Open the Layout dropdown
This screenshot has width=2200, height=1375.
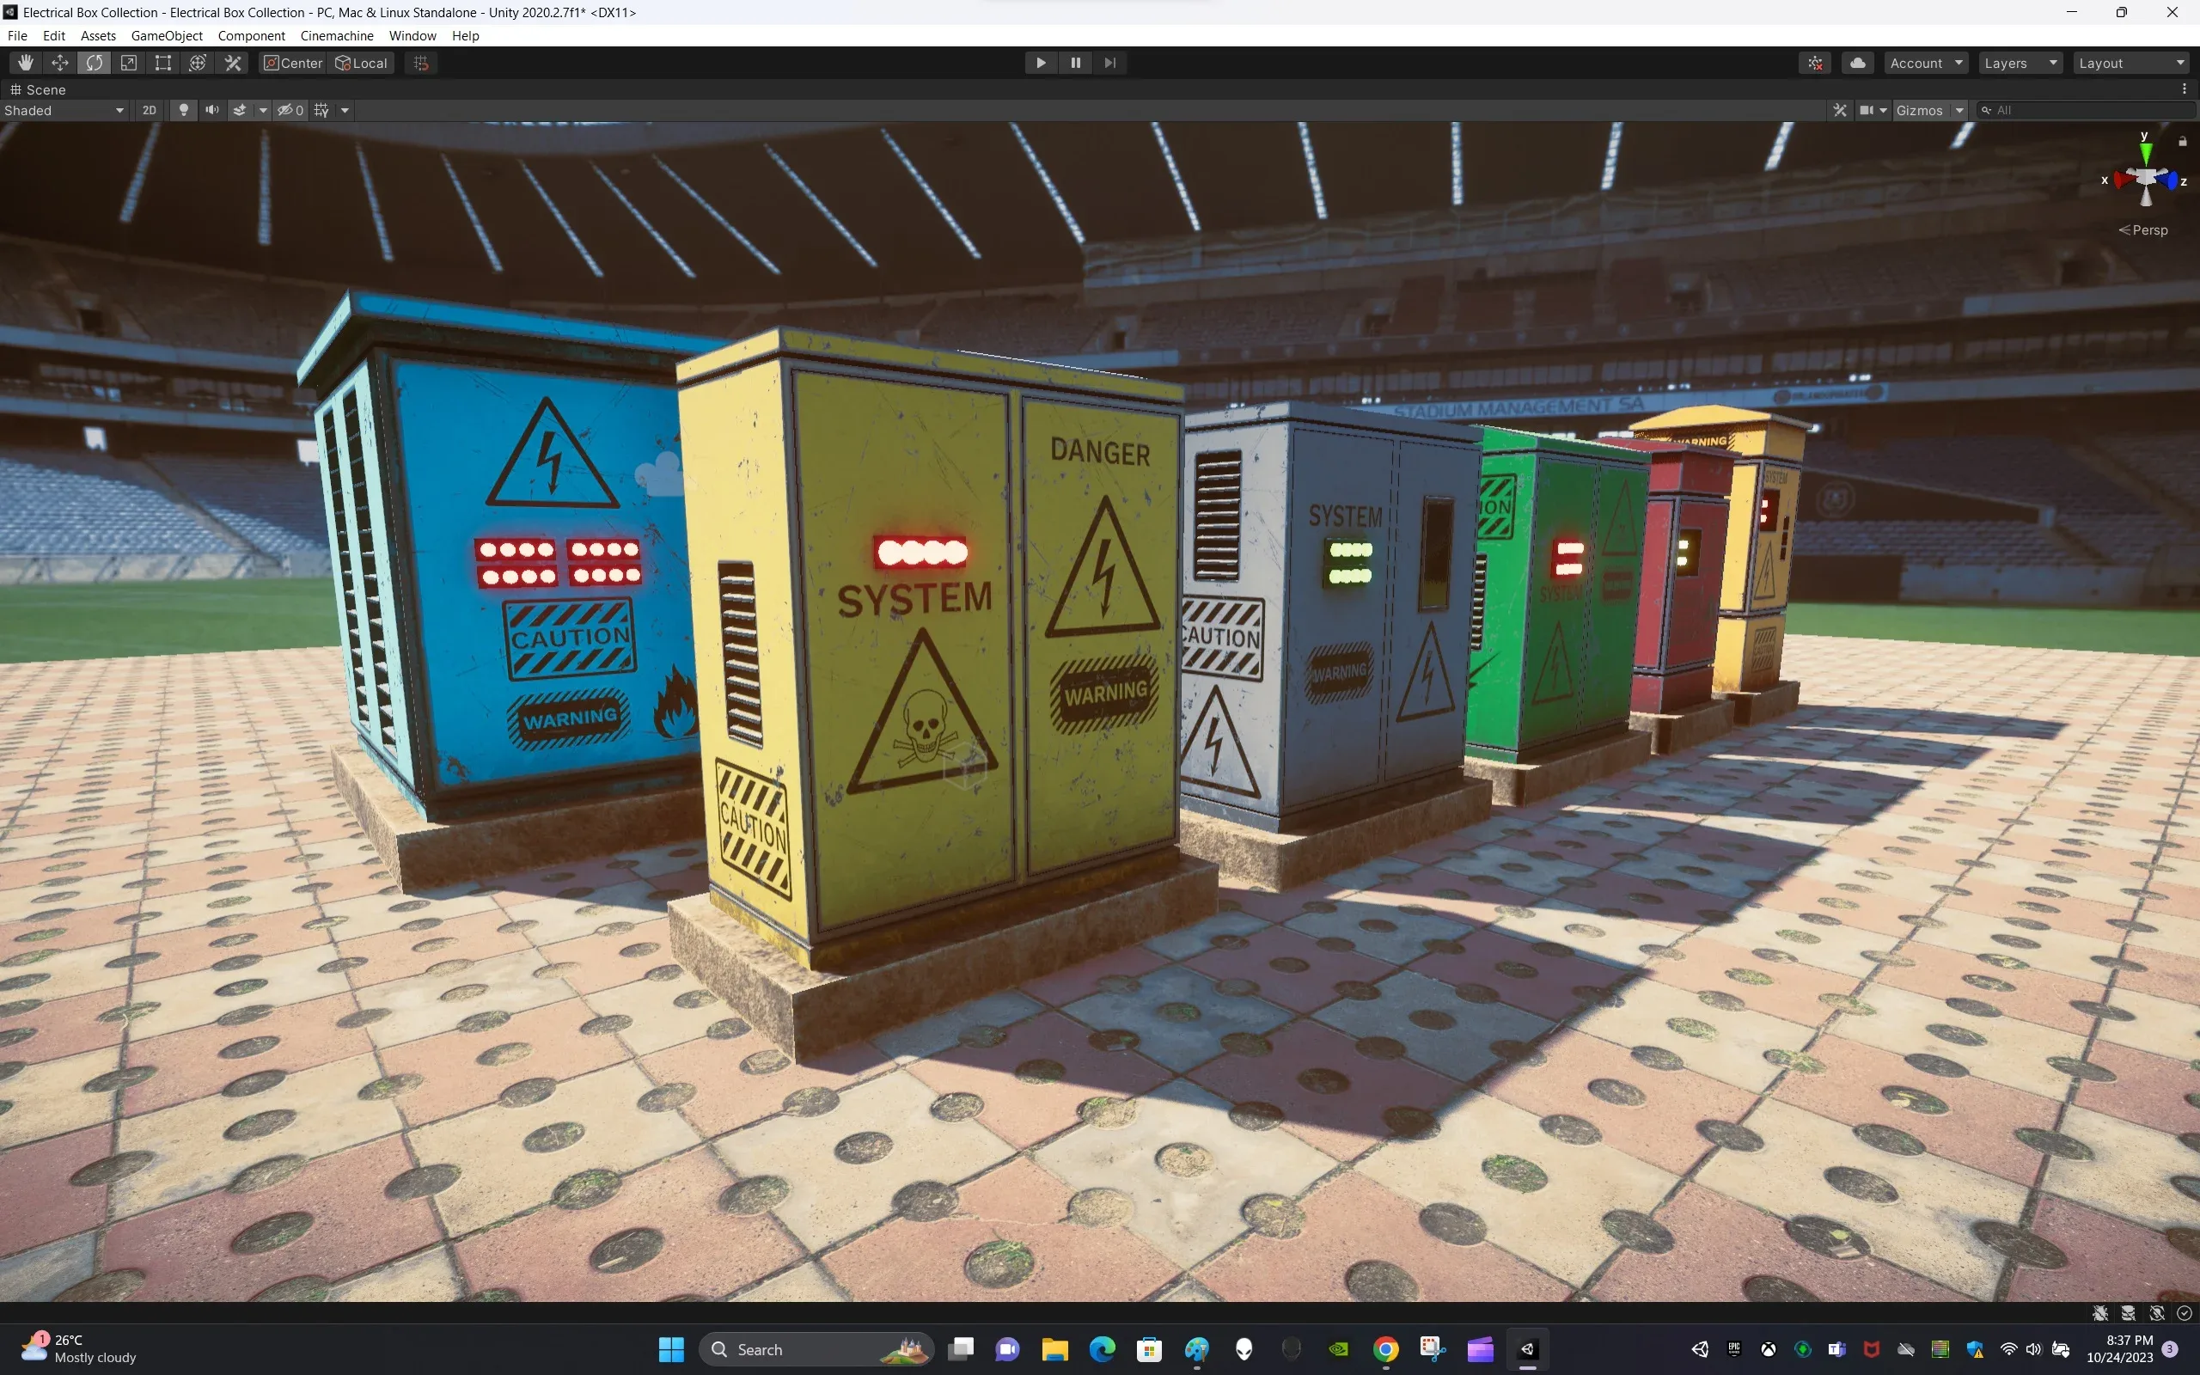[x=2131, y=63]
